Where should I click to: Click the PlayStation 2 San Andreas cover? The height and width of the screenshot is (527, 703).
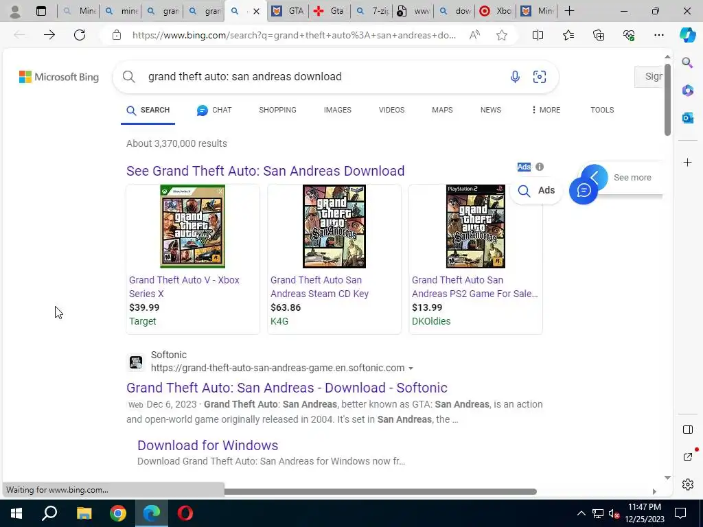[x=476, y=226]
